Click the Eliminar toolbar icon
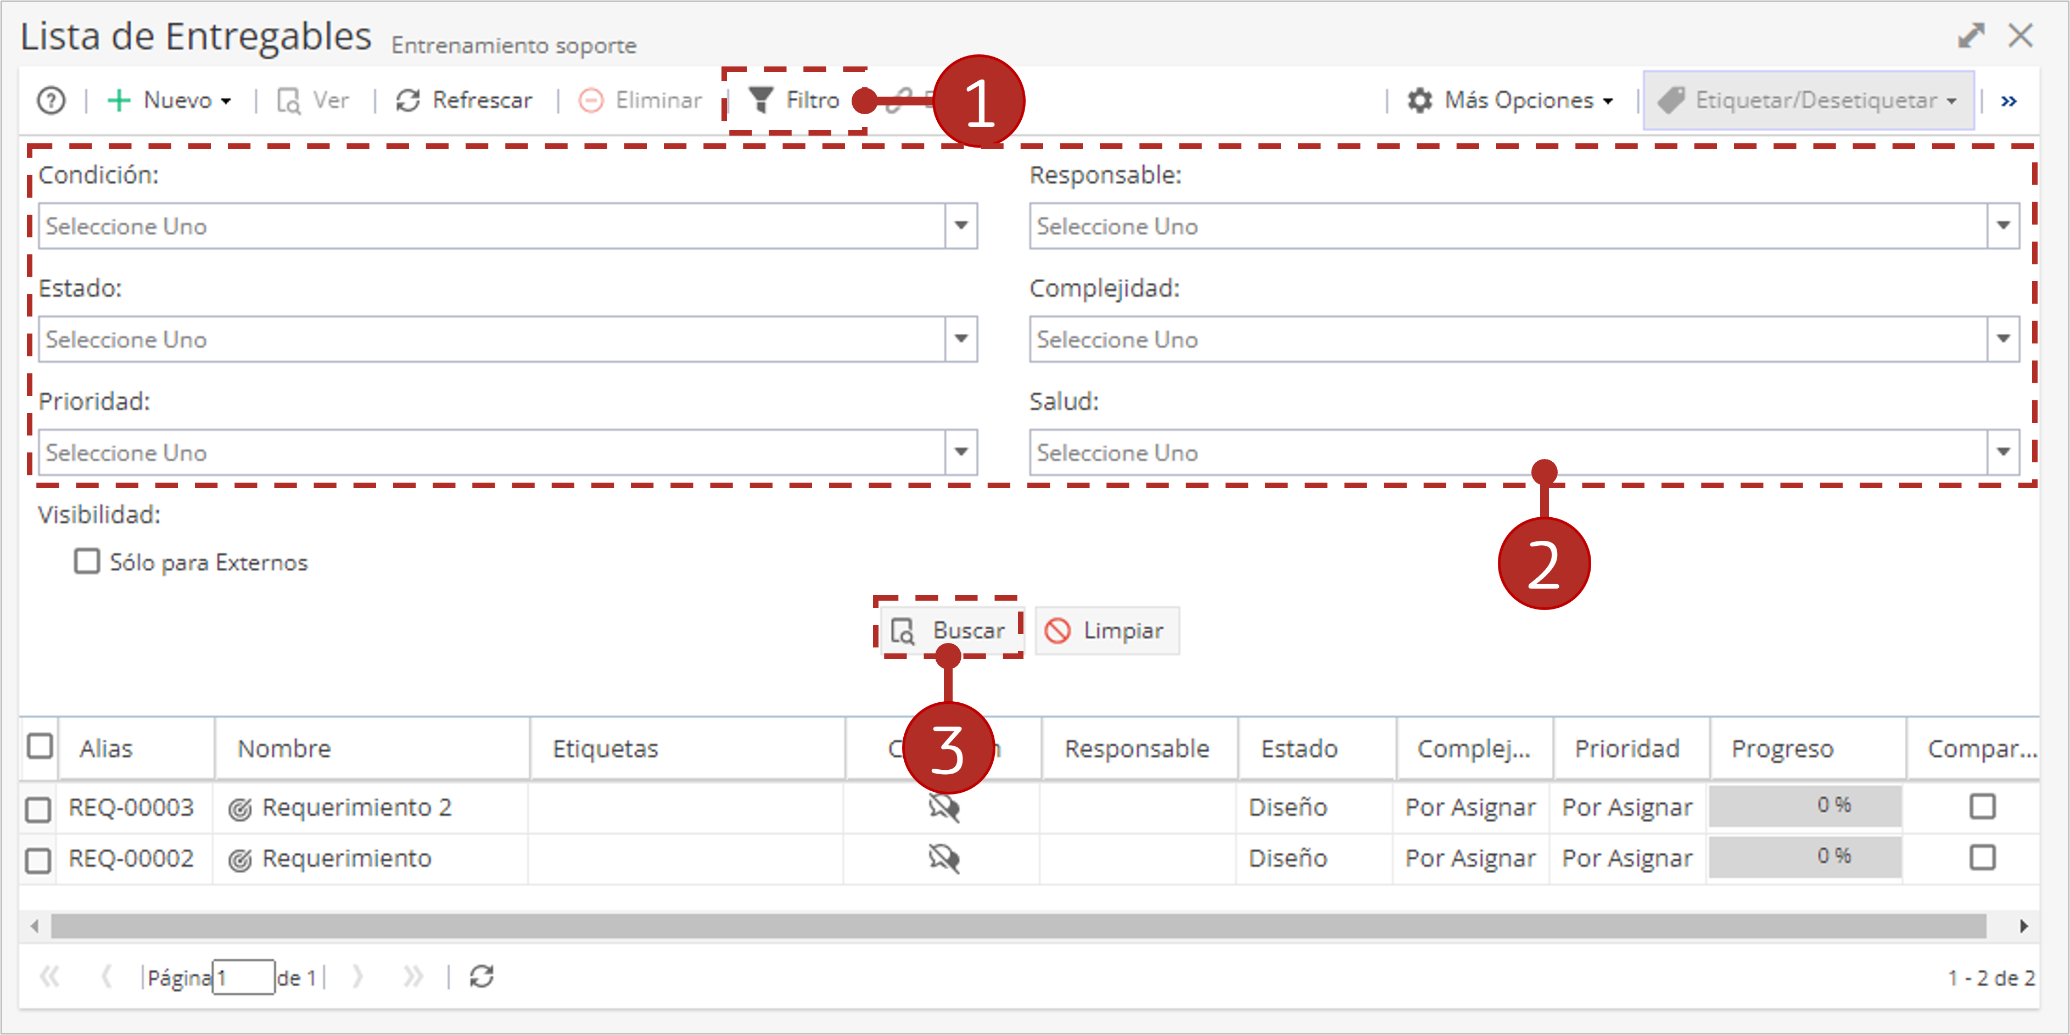Screen dimensions: 2070x1035 pos(591,100)
